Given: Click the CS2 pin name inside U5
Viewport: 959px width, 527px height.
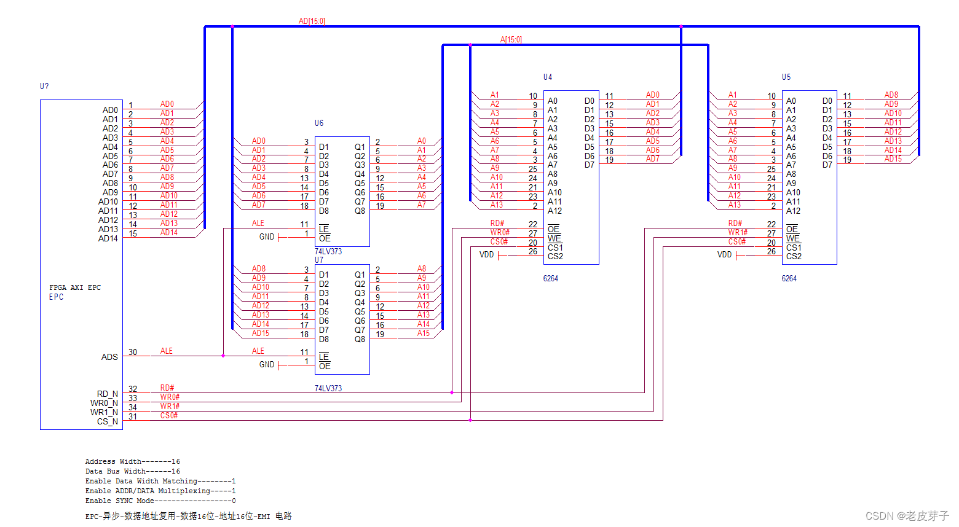Looking at the screenshot, I should [x=794, y=256].
